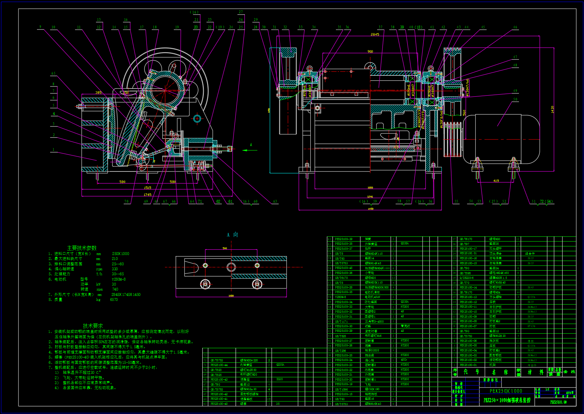
Task: Select parts list code Q/ZB220-6
Action: coord(467,278)
